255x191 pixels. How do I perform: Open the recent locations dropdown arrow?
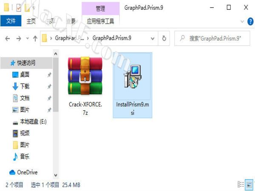28,39
